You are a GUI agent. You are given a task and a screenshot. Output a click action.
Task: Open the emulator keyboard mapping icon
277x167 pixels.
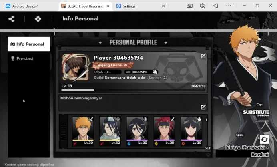pyautogui.click(x=189, y=6)
